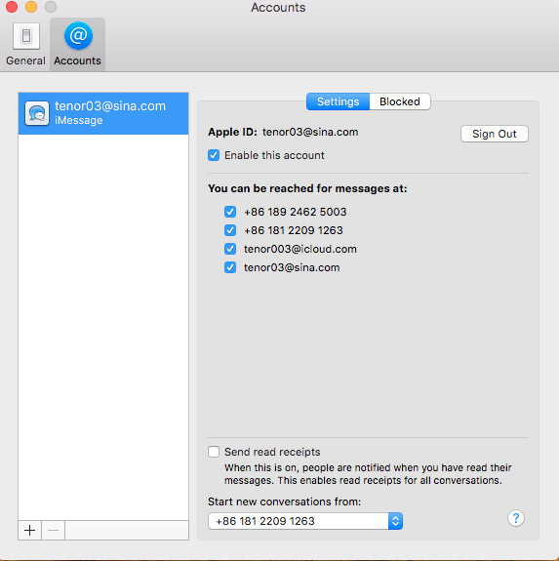Screen dimensions: 559x561
Task: Toggle tenor03@sina.com reachability checkbox
Action: pyautogui.click(x=230, y=267)
